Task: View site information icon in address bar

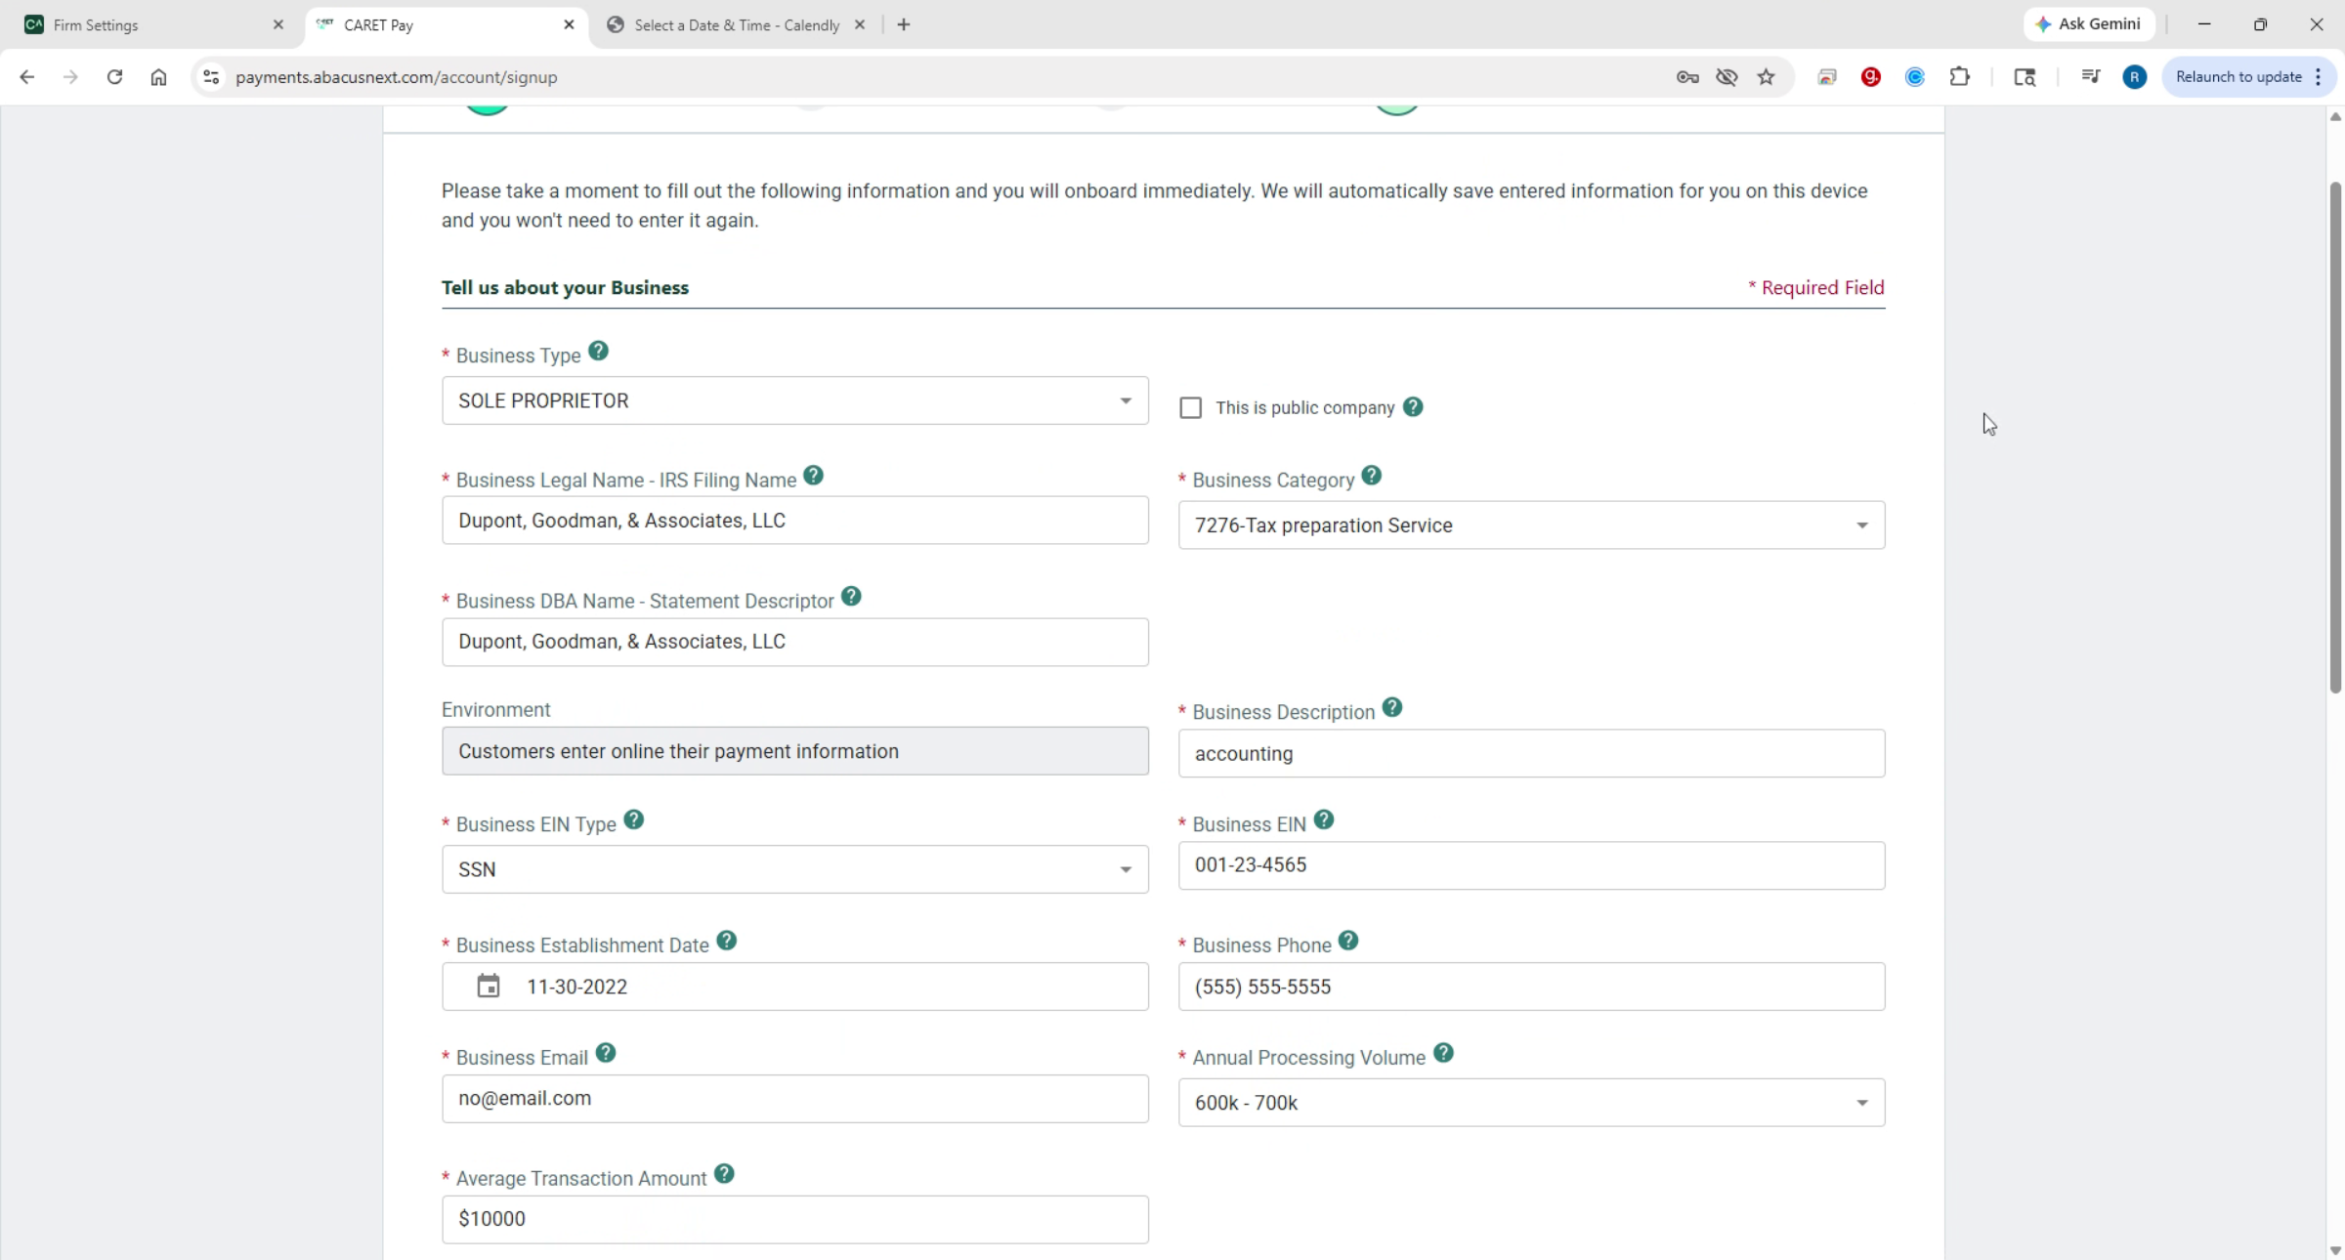Action: [x=210, y=77]
